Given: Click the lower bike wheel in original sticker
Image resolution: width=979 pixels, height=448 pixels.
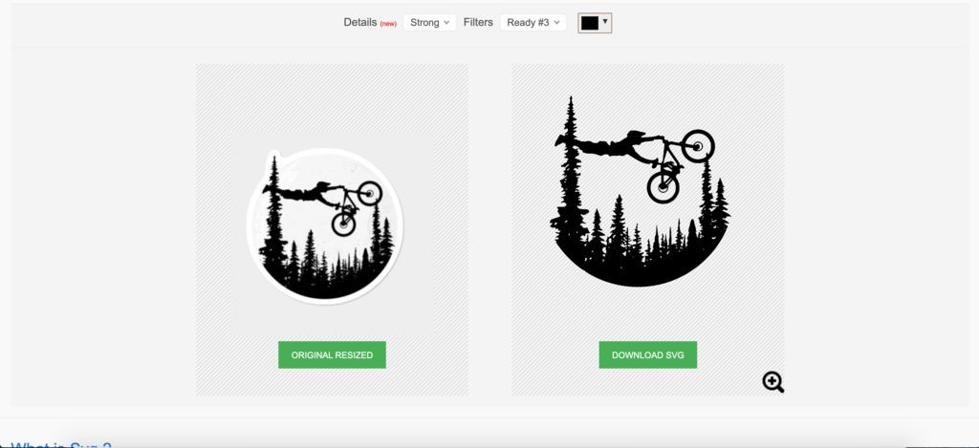Looking at the screenshot, I should click(x=343, y=224).
